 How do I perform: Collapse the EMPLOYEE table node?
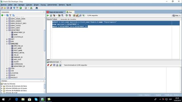click(7, 44)
